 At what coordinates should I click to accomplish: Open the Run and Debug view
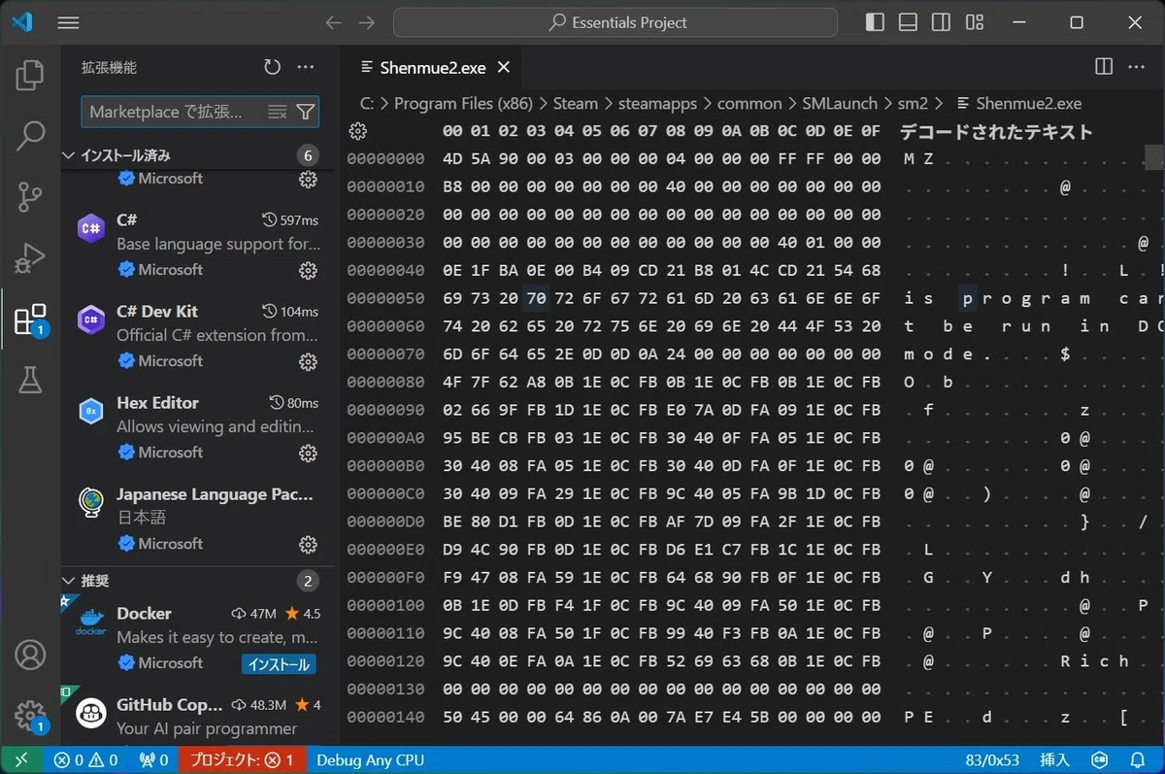(30, 258)
